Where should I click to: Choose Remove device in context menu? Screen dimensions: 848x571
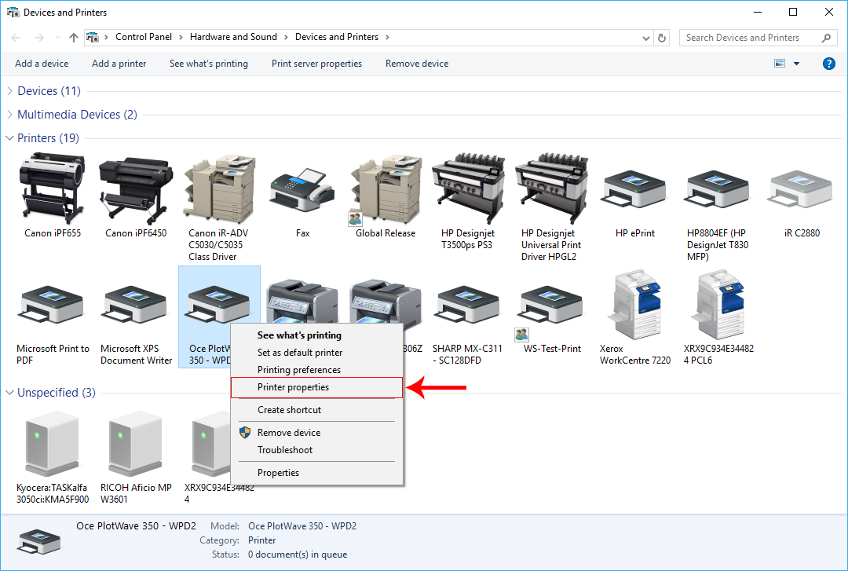coord(317,433)
